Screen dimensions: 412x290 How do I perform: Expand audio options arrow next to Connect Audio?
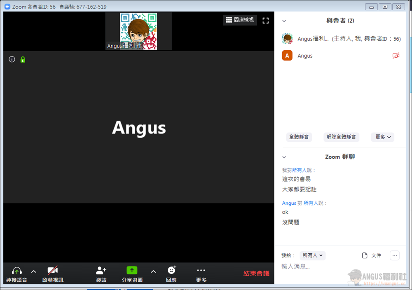34,271
